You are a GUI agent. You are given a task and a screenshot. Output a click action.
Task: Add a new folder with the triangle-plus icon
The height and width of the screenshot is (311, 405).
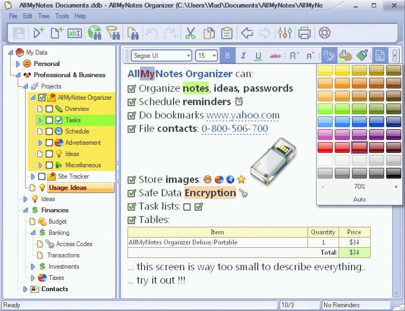(39, 33)
